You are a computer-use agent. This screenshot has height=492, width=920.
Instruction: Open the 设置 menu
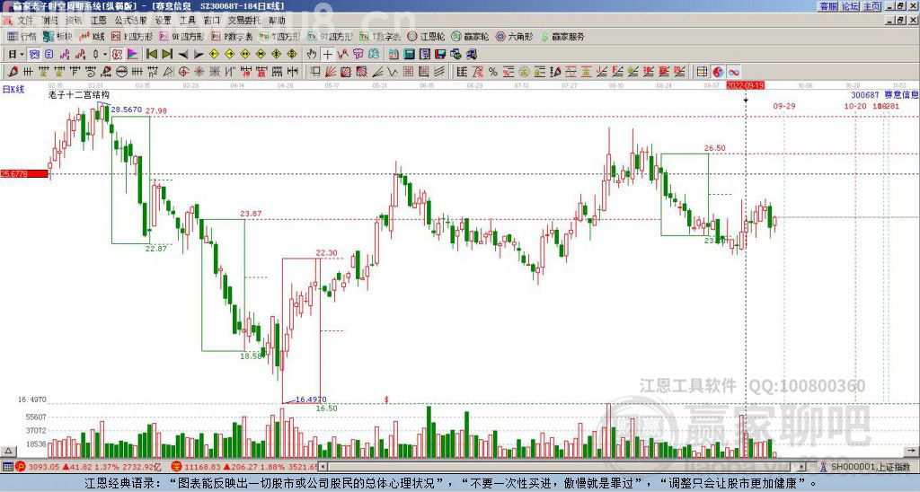164,21
